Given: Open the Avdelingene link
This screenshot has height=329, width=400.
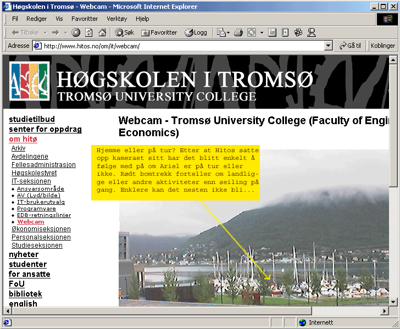Looking at the screenshot, I should (30, 157).
